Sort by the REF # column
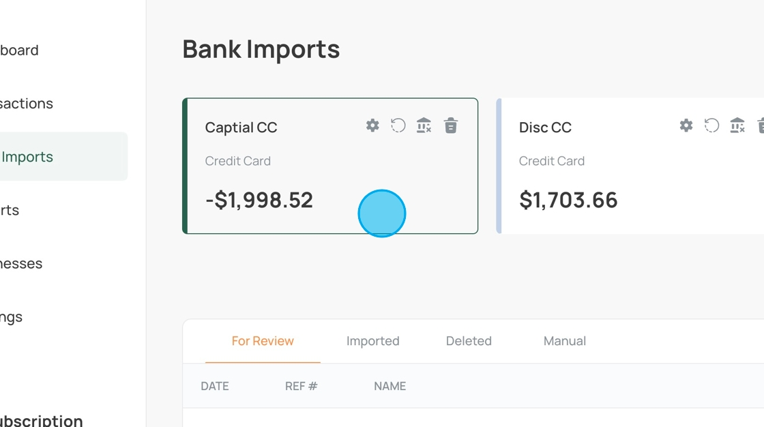The image size is (764, 427). 301,386
